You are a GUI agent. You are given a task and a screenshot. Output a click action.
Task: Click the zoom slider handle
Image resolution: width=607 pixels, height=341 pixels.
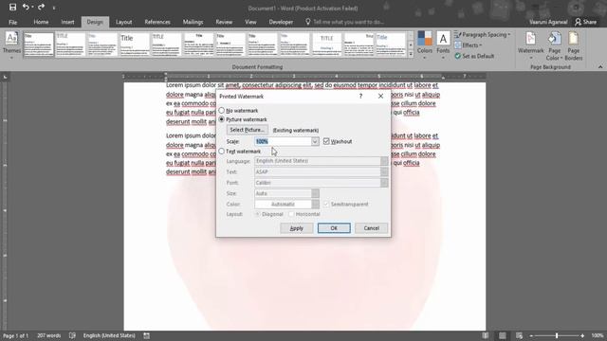(557, 335)
